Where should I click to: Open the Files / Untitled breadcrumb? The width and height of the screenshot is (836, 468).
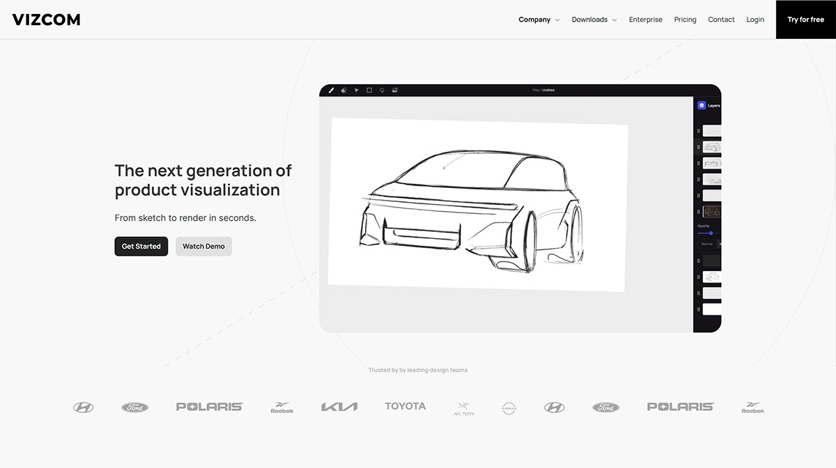543,89
